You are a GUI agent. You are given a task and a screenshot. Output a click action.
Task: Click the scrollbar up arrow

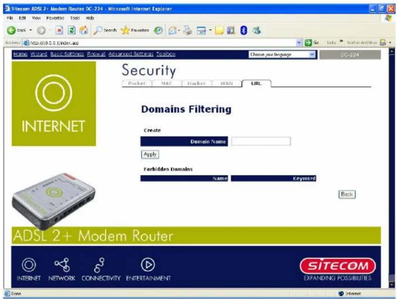(391, 51)
